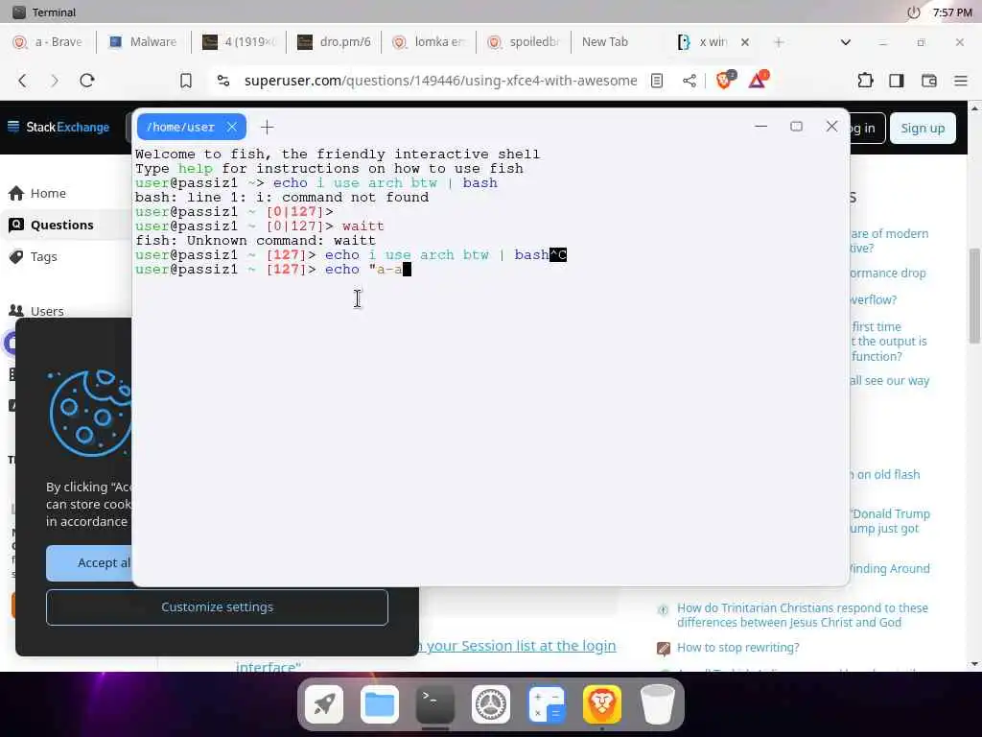Open Brave Shields lion icon

(x=725, y=80)
